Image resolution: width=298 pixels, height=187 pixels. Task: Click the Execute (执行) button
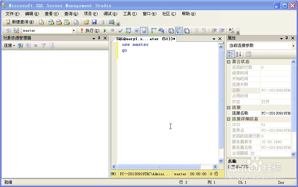click(90, 31)
